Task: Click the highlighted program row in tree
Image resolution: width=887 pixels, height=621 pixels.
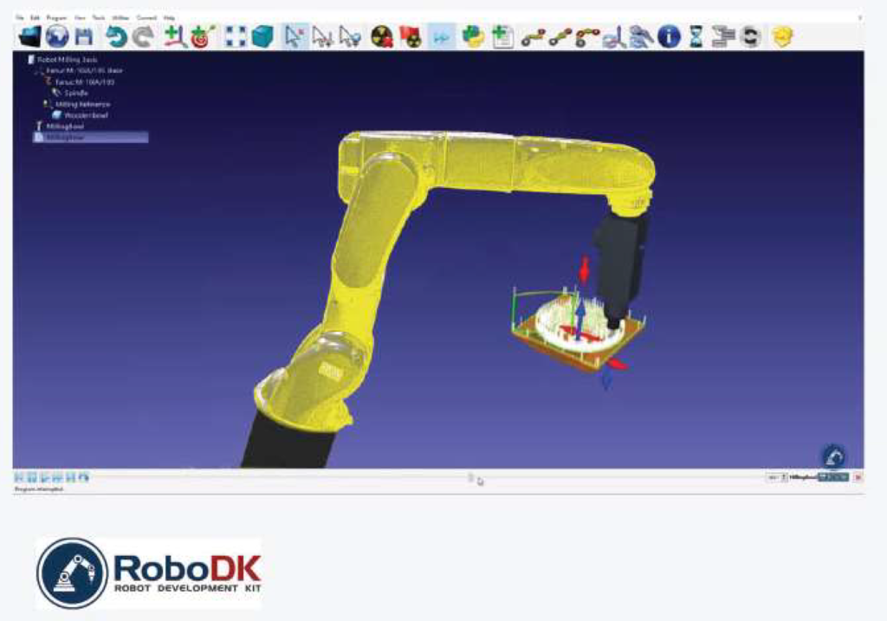Action: [x=90, y=138]
